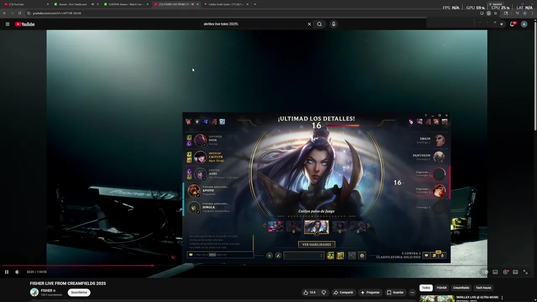Reload the page in the browser
The width and height of the screenshot is (537, 302).
point(19,13)
